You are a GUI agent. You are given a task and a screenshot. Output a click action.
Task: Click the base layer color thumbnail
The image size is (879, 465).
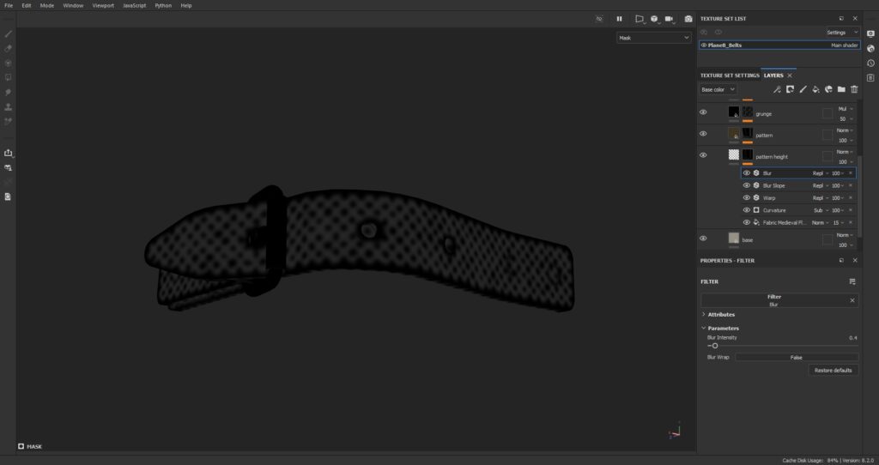pos(734,238)
